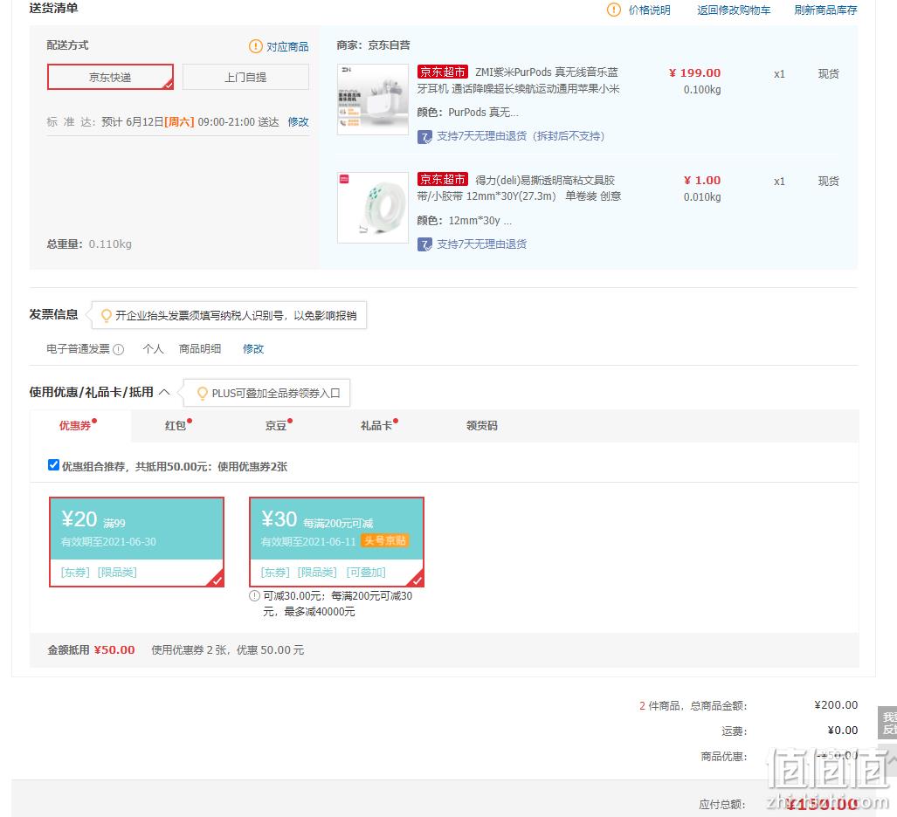897x817 pixels.
Task: Collapse the 使用优惠/礼品卡/抵用 section
Action: pyautogui.click(x=164, y=392)
